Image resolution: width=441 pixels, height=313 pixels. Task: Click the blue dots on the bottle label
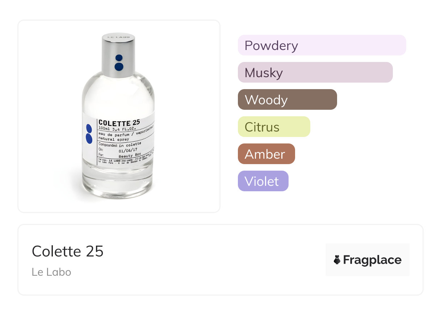click(x=89, y=133)
